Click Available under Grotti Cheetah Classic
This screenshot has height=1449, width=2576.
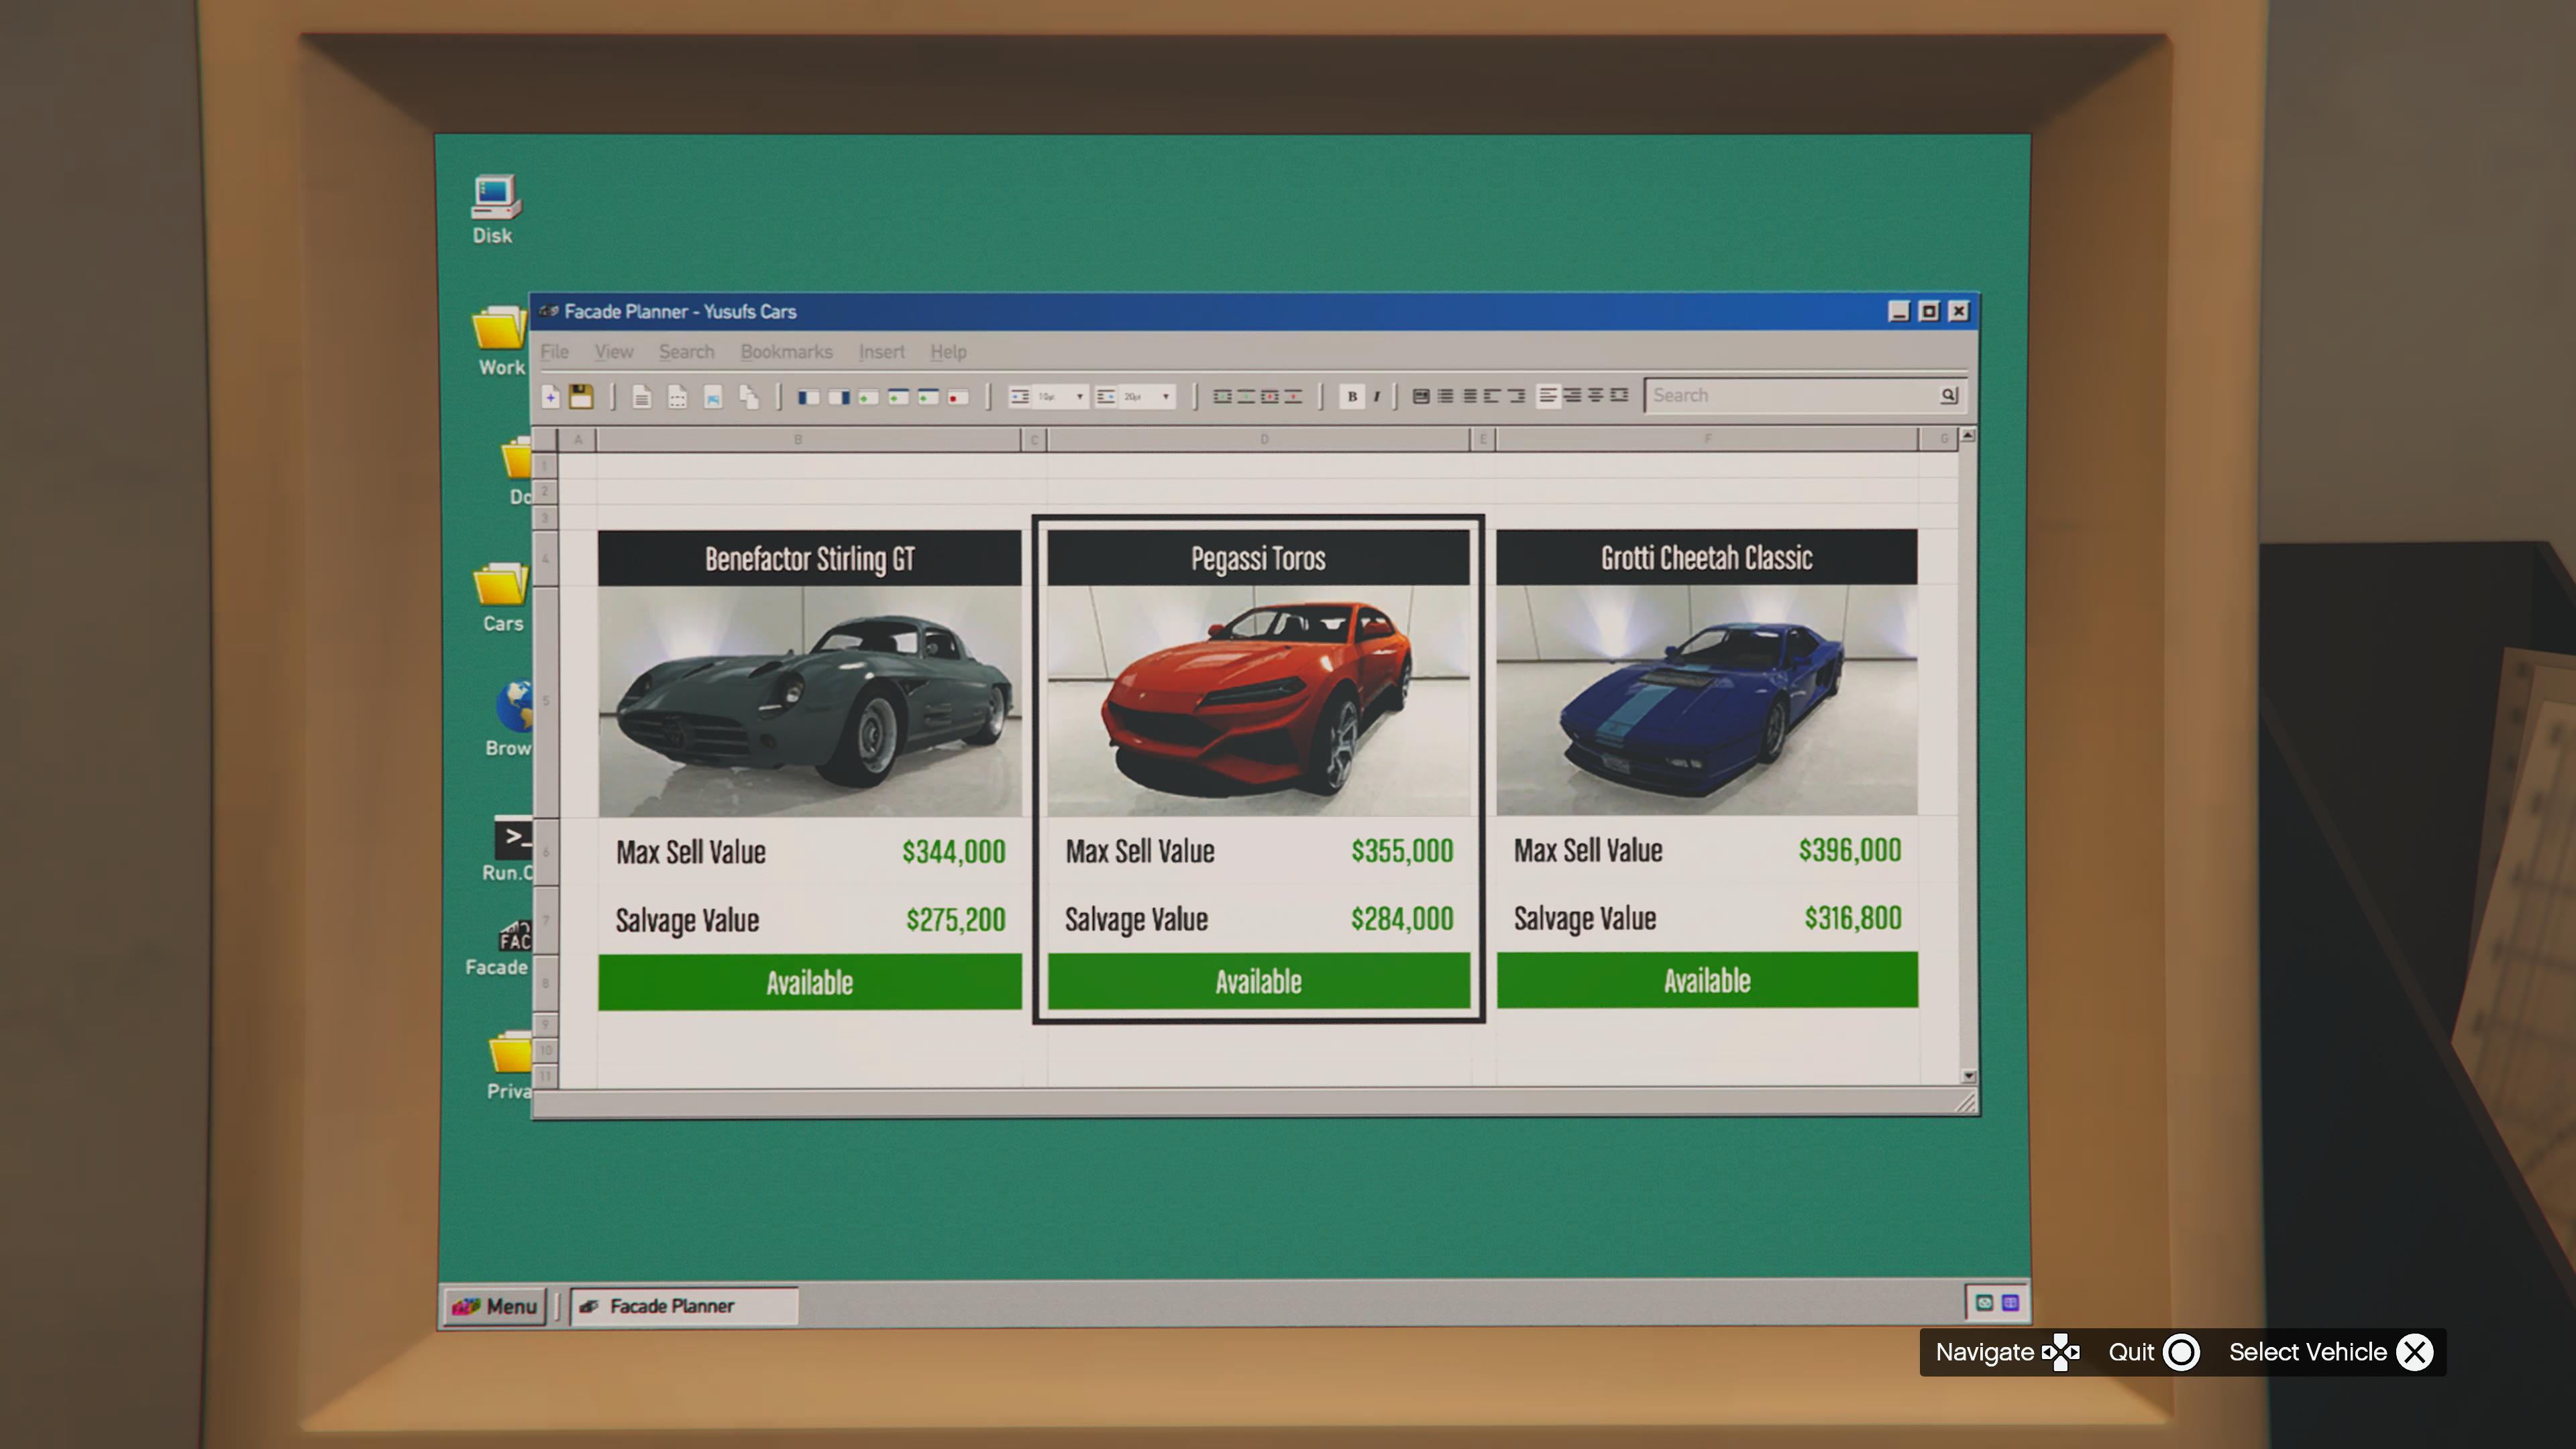pyautogui.click(x=1706, y=980)
